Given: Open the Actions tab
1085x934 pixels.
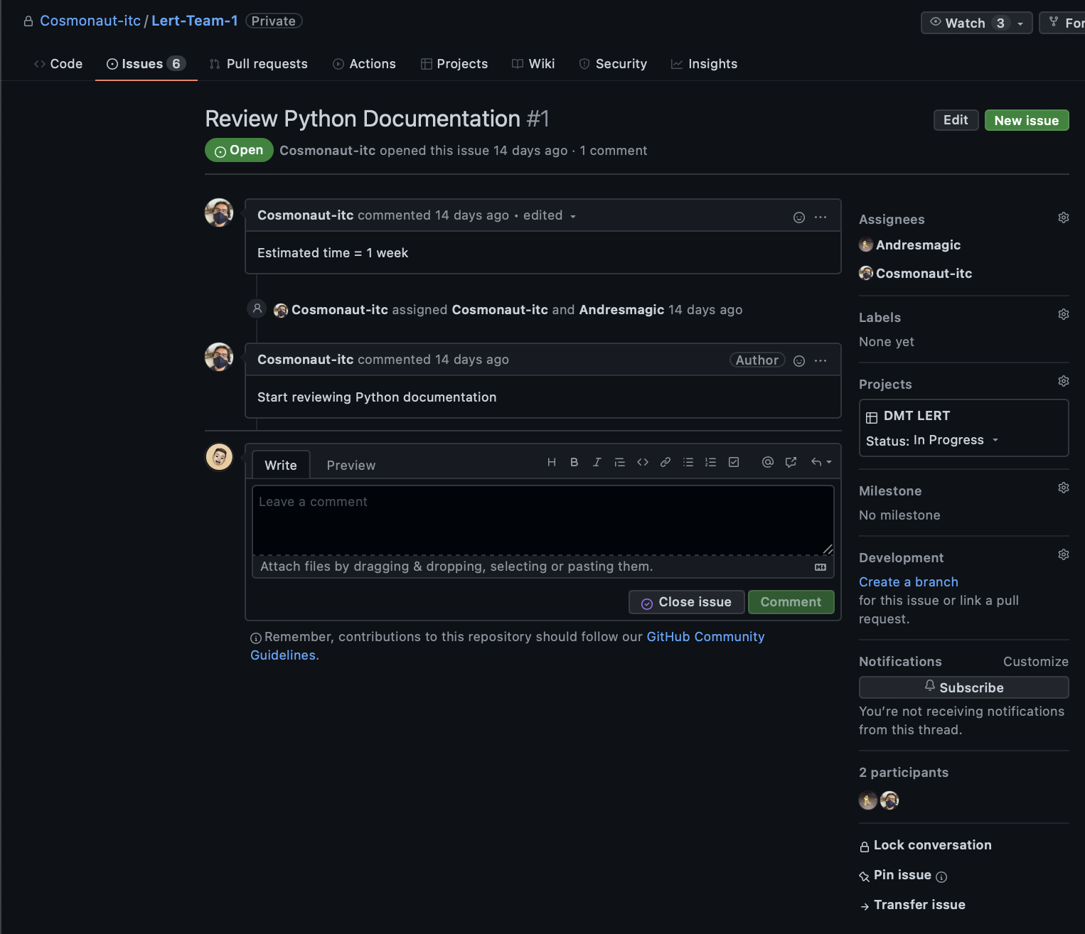Looking at the screenshot, I should [364, 64].
